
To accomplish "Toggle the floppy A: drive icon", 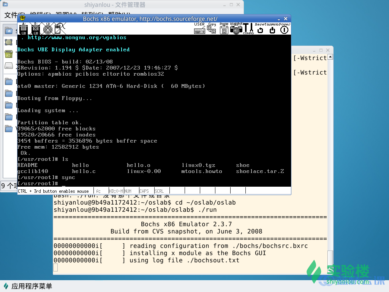I will click(24, 29).
